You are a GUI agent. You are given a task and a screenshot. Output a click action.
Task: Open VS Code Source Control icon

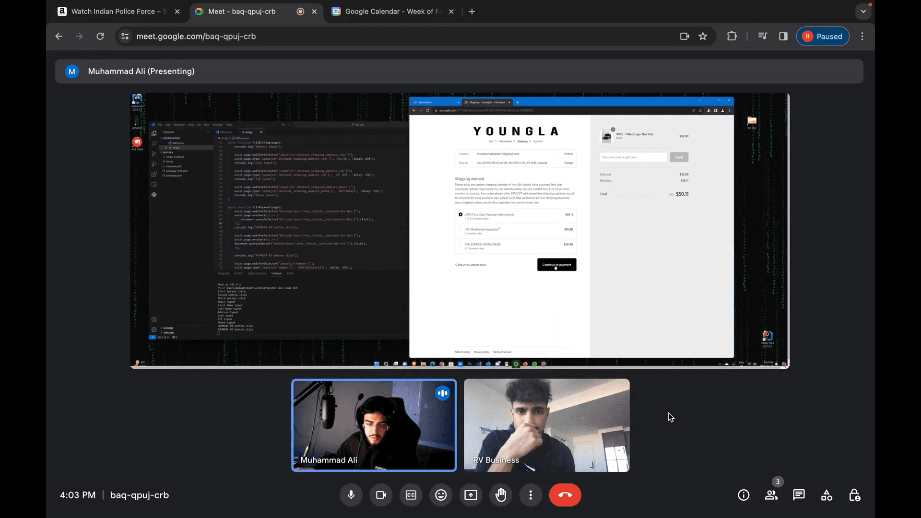pyautogui.click(x=154, y=154)
